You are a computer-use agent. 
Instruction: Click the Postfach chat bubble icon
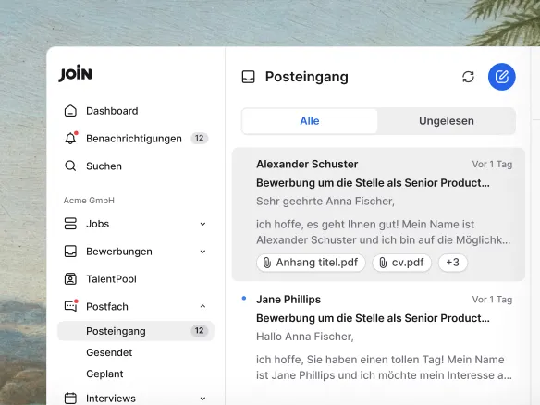71,306
